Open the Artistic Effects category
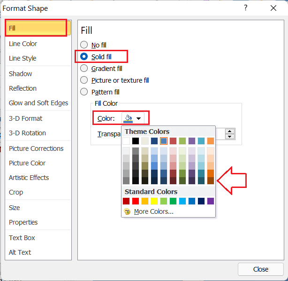Image resolution: width=288 pixels, height=281 pixels. point(38,178)
